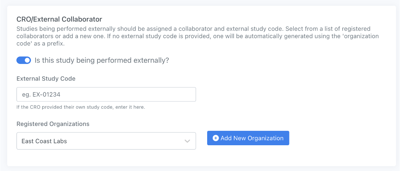This screenshot has height=171, width=400.
Task: Click the 'code' as a prefix' description line
Action: [40, 43]
